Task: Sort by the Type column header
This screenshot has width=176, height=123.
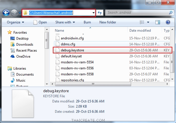Action: pos(167,31)
